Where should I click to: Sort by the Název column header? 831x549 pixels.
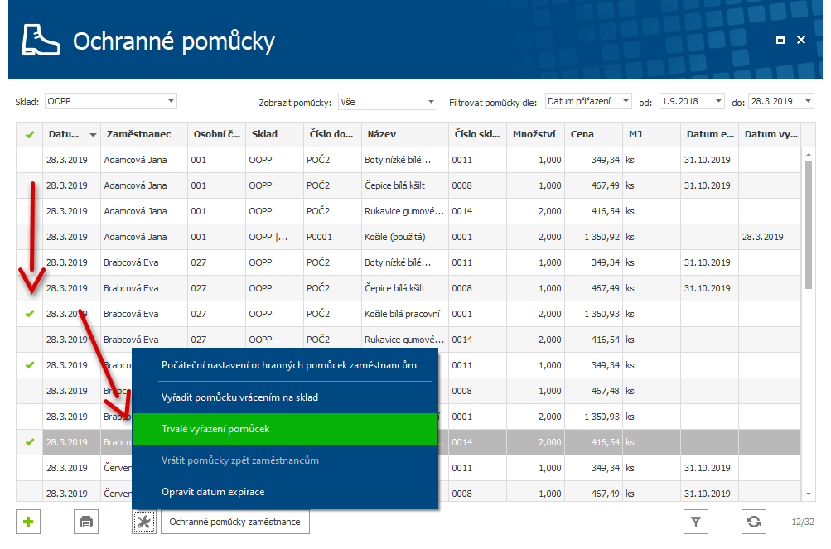tap(405, 135)
